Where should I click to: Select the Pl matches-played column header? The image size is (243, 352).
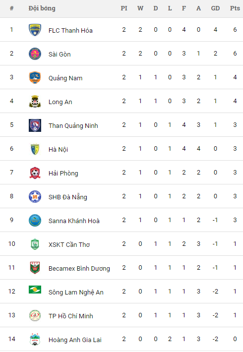click(x=124, y=8)
